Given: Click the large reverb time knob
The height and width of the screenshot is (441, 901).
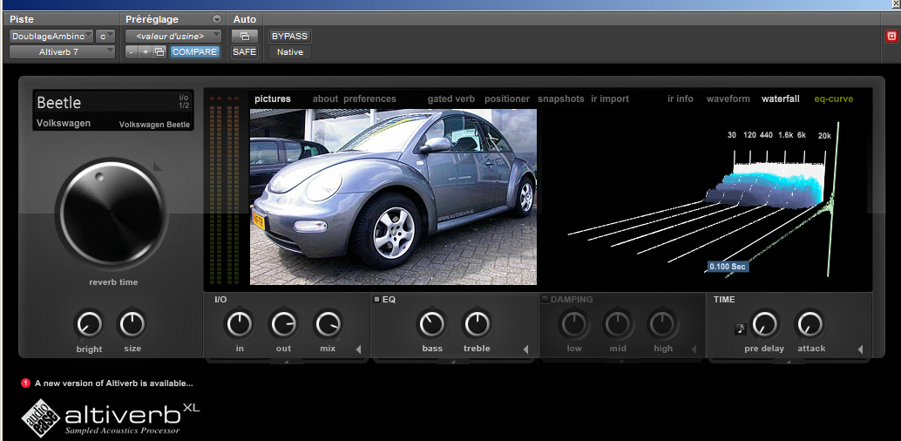Looking at the screenshot, I should coord(111,214).
